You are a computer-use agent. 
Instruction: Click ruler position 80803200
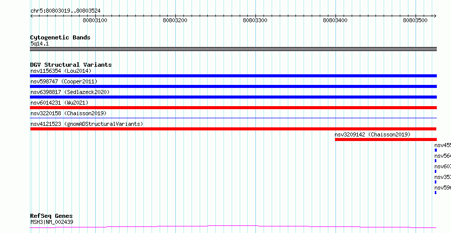click(175, 20)
